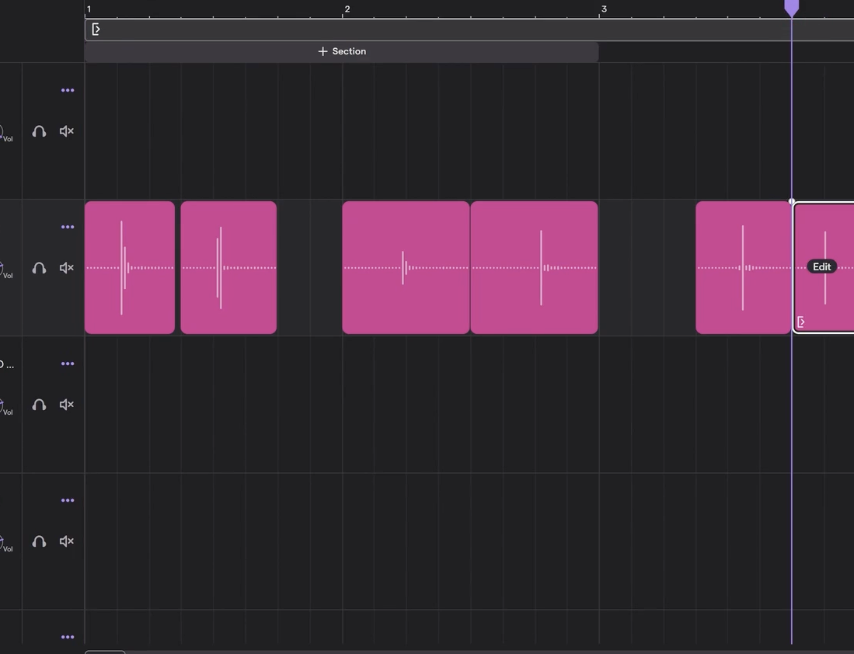Screen dimensions: 854x654
Task: Open the third track's three-dot options menu
Action: [x=68, y=364]
